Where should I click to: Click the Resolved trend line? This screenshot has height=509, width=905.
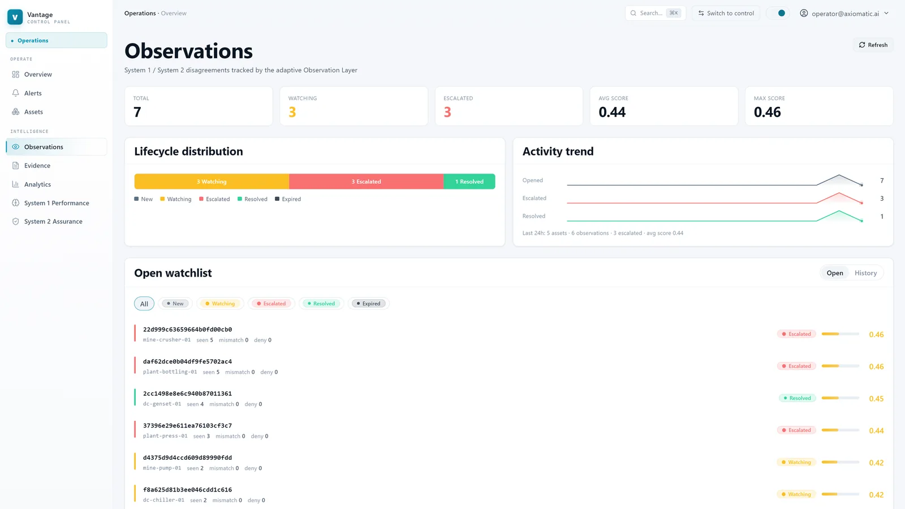tap(715, 216)
